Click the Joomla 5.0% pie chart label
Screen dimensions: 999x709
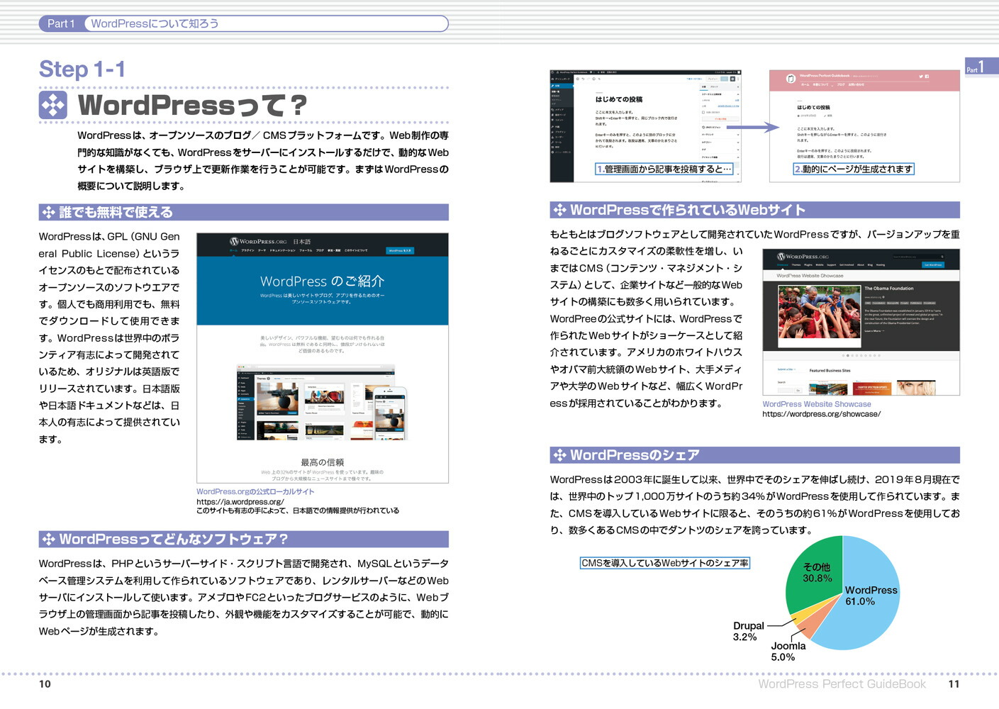pos(788,651)
